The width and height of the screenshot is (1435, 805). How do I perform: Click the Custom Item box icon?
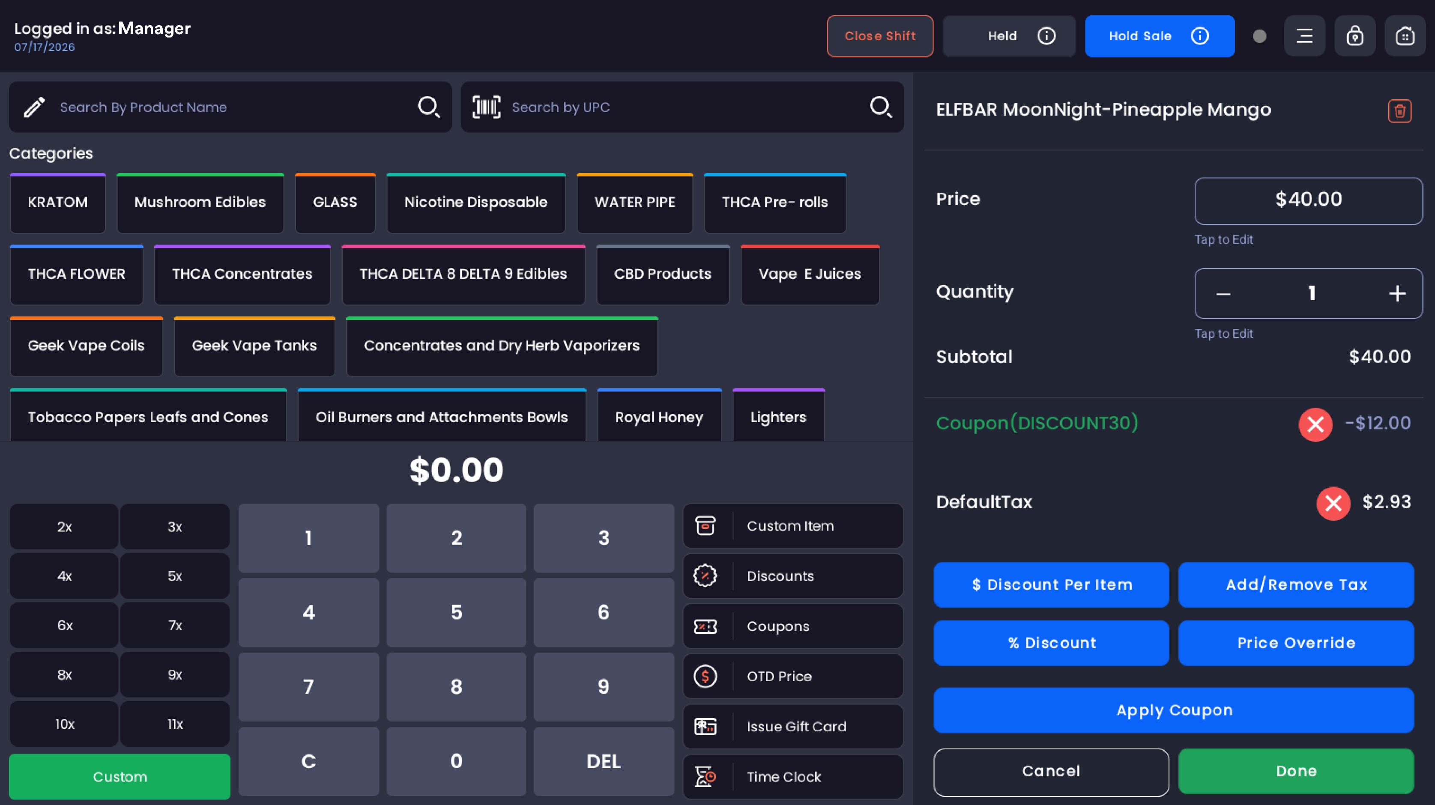click(x=705, y=525)
